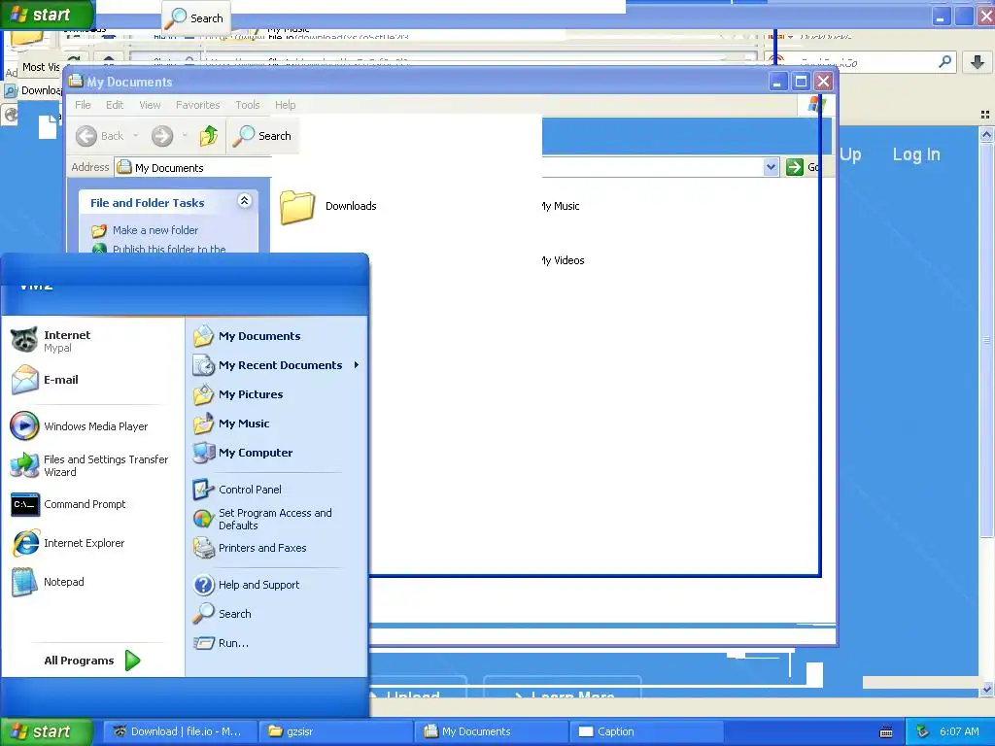Open My Computer
This screenshot has height=746, width=995.
click(x=243, y=453)
